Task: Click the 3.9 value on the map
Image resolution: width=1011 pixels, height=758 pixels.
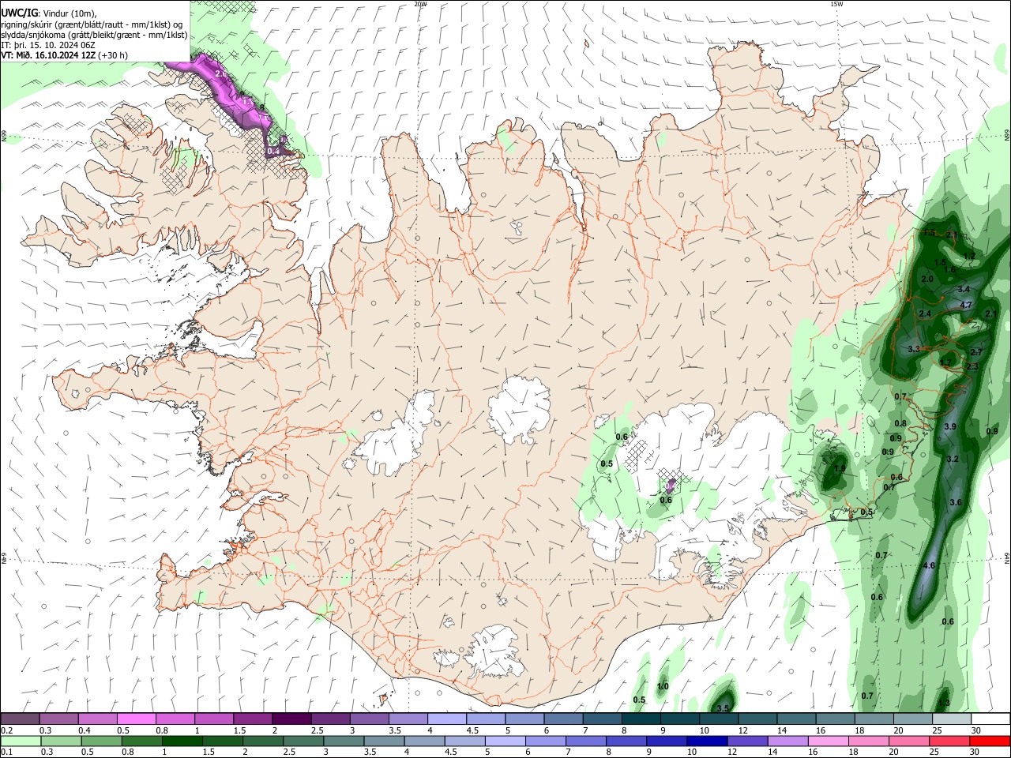Action: (950, 426)
